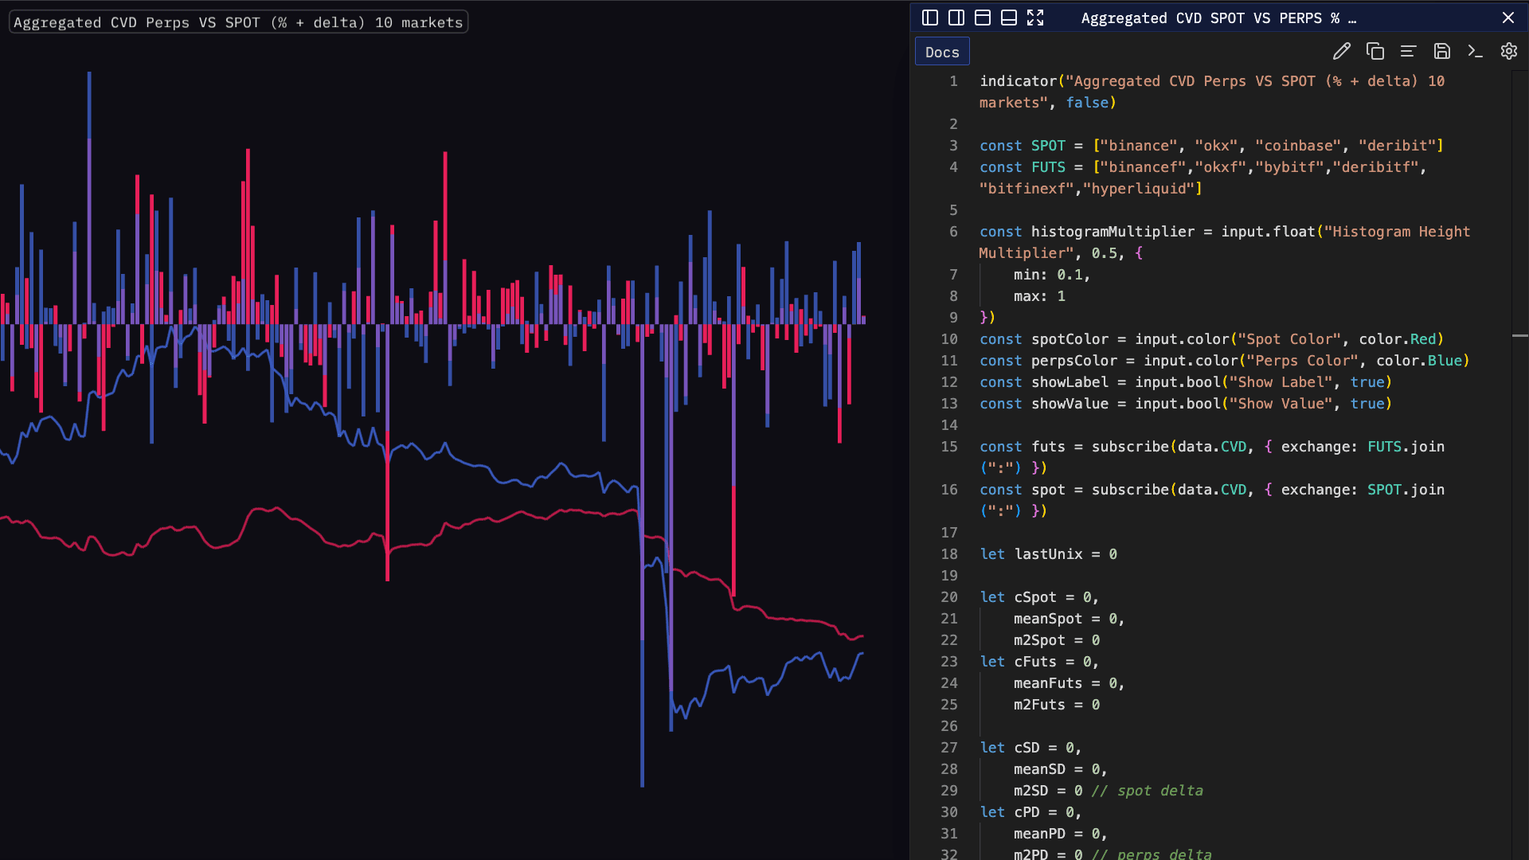This screenshot has height=860, width=1529.
Task: Open editor settings gear
Action: [x=1508, y=52]
